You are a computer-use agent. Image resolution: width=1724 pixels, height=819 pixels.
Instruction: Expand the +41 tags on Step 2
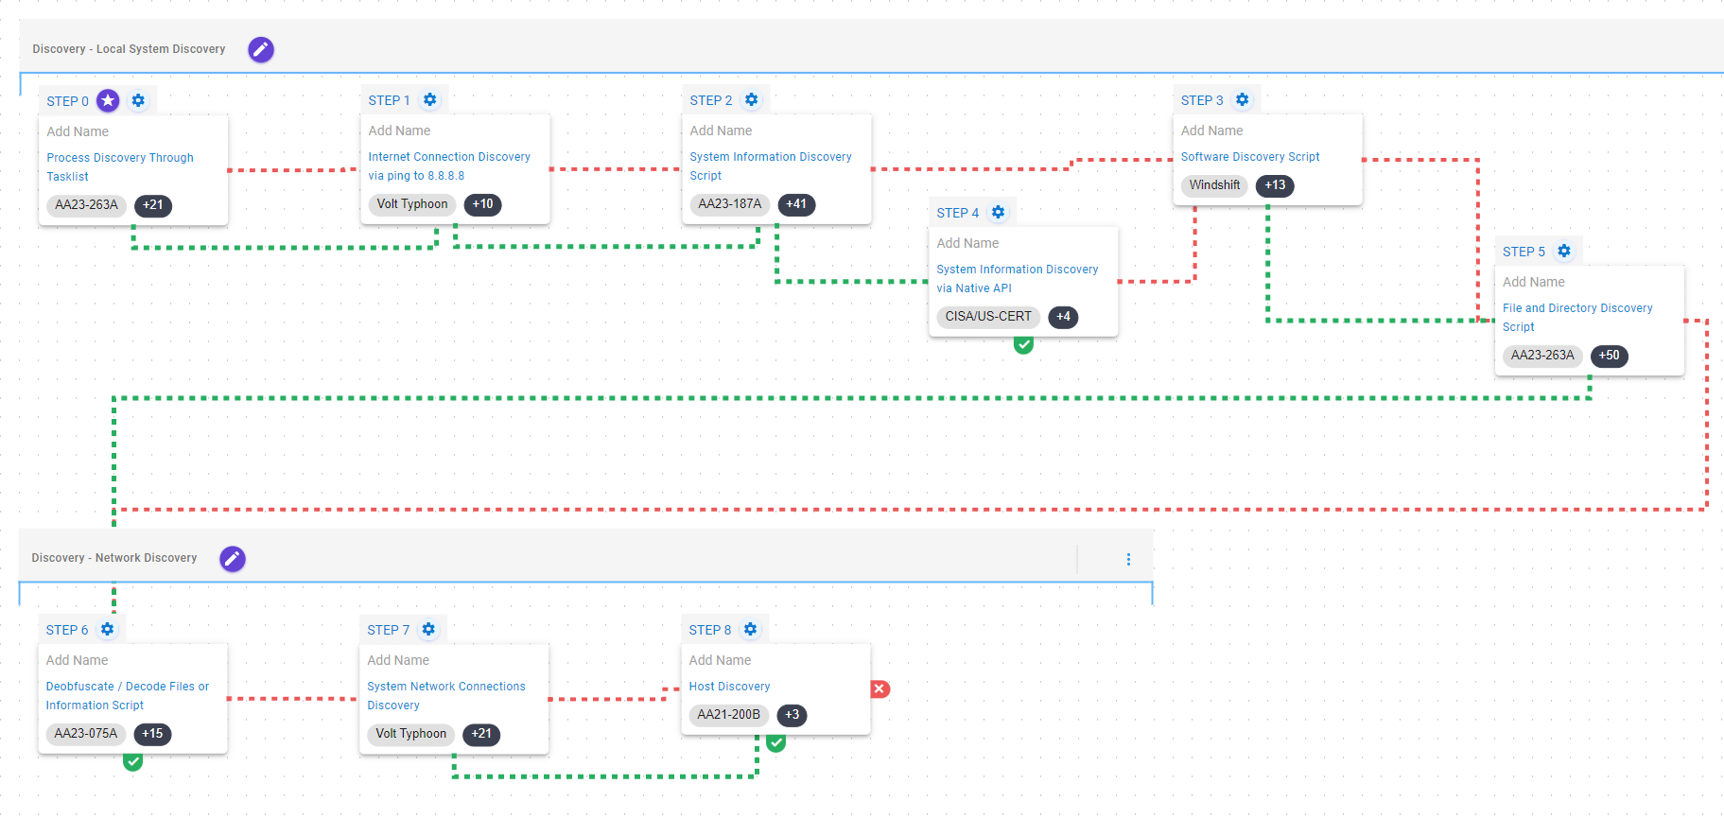point(796,204)
